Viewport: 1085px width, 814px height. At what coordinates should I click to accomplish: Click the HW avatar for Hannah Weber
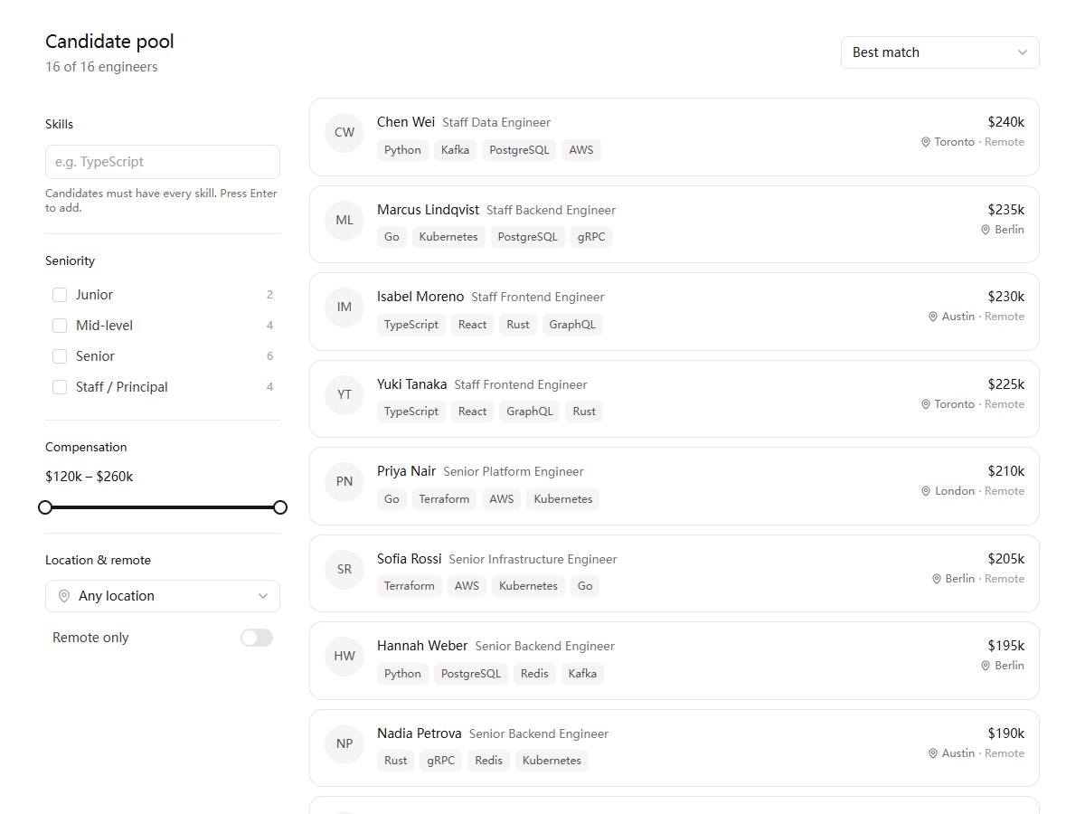tap(344, 656)
